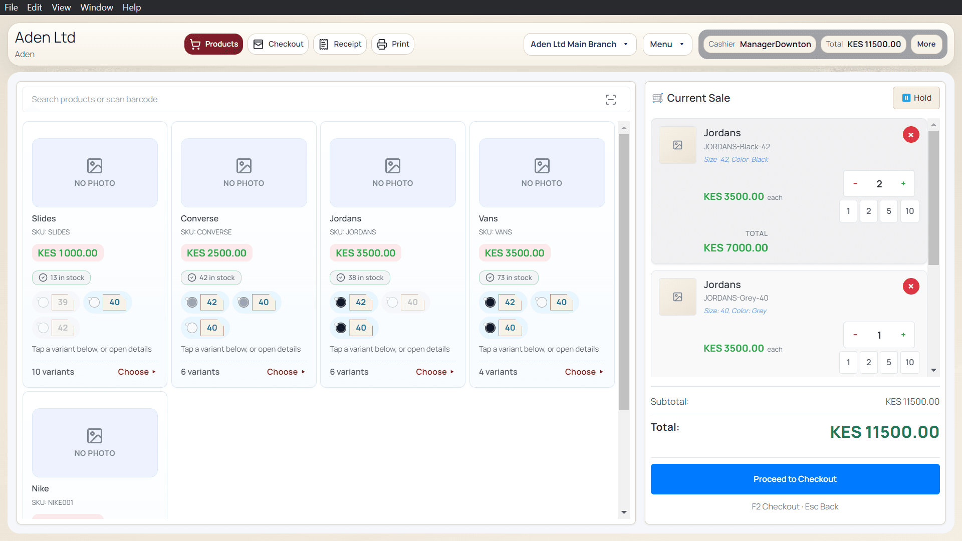Screen dimensions: 962x541
Task: Open Aden Ltd Main Branch dropdown
Action: tap(580, 44)
